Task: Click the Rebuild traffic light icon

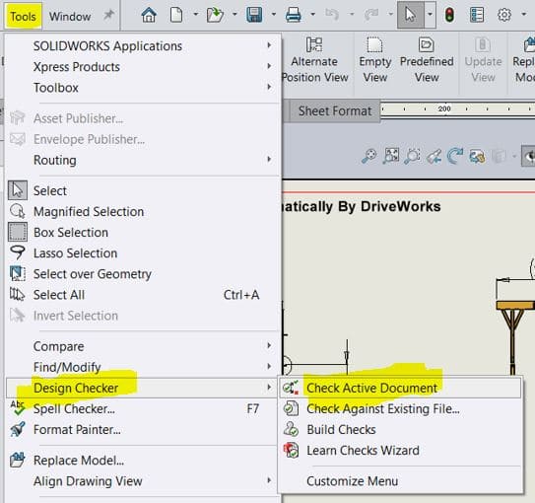Action: point(449,15)
